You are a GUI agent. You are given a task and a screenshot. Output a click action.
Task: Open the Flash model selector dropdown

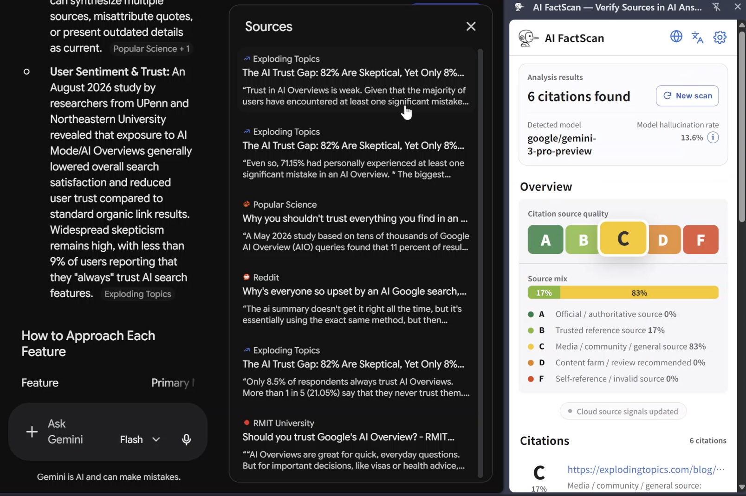tap(140, 439)
